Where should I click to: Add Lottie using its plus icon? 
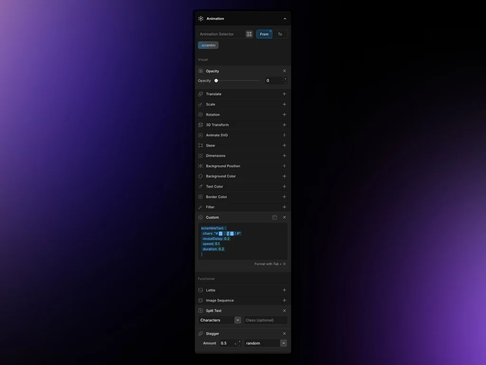click(x=284, y=290)
